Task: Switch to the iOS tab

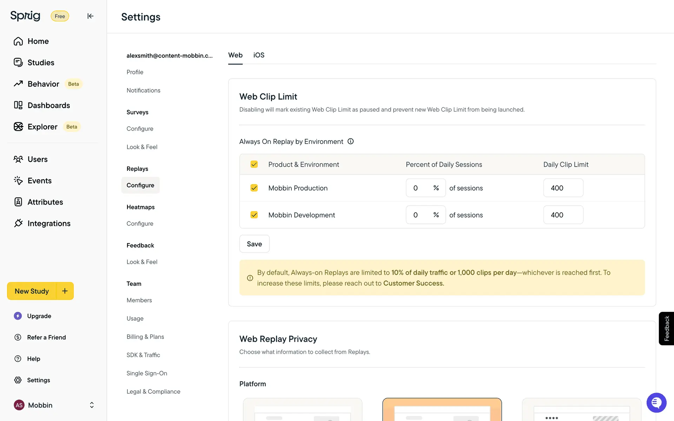Action: coord(259,55)
